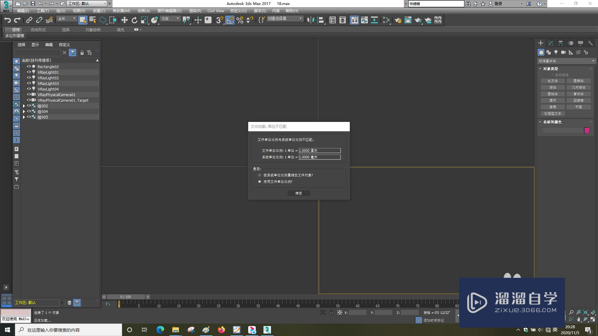Select rescale file objects to system unit option

(x=259, y=175)
